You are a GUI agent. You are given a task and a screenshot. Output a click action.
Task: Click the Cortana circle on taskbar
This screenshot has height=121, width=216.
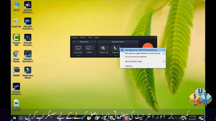[x=21, y=118]
